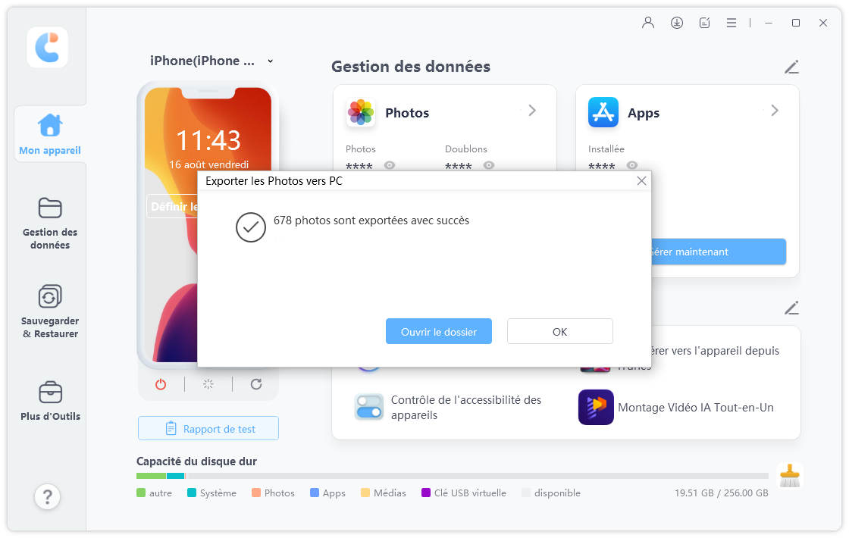This screenshot has width=849, height=538.
Task: Click Ouvrir le dossier button
Action: 439,331
